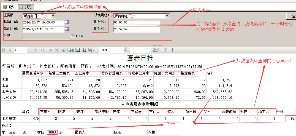Click second 时分秒 field 23:59:59
This screenshot has width=296, height=136.
point(137,30)
